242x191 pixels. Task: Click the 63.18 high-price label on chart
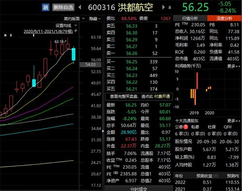(x=59, y=42)
